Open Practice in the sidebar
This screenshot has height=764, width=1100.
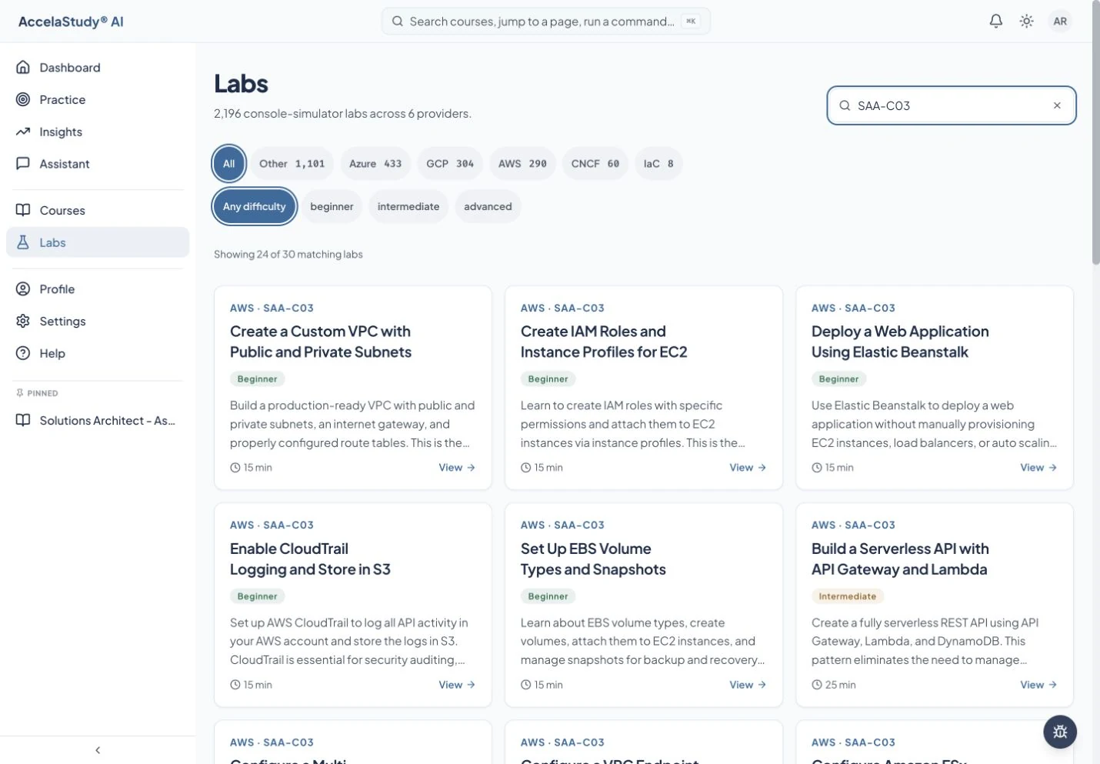[x=98, y=100]
